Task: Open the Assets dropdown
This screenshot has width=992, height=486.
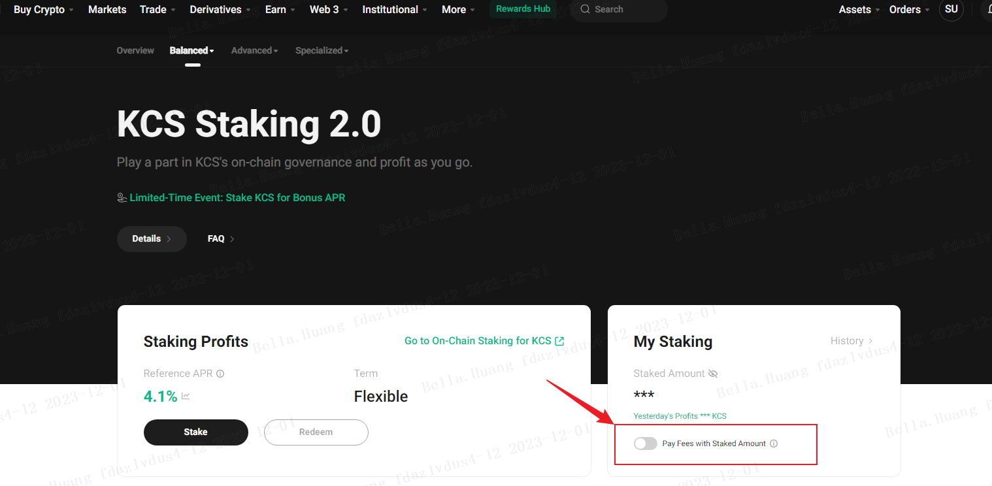Action: (859, 10)
